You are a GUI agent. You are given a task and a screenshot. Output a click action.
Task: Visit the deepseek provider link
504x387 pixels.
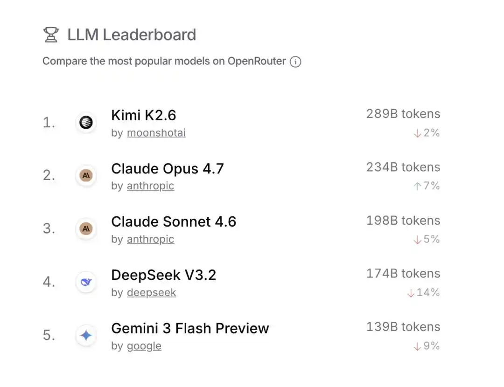[x=151, y=292]
